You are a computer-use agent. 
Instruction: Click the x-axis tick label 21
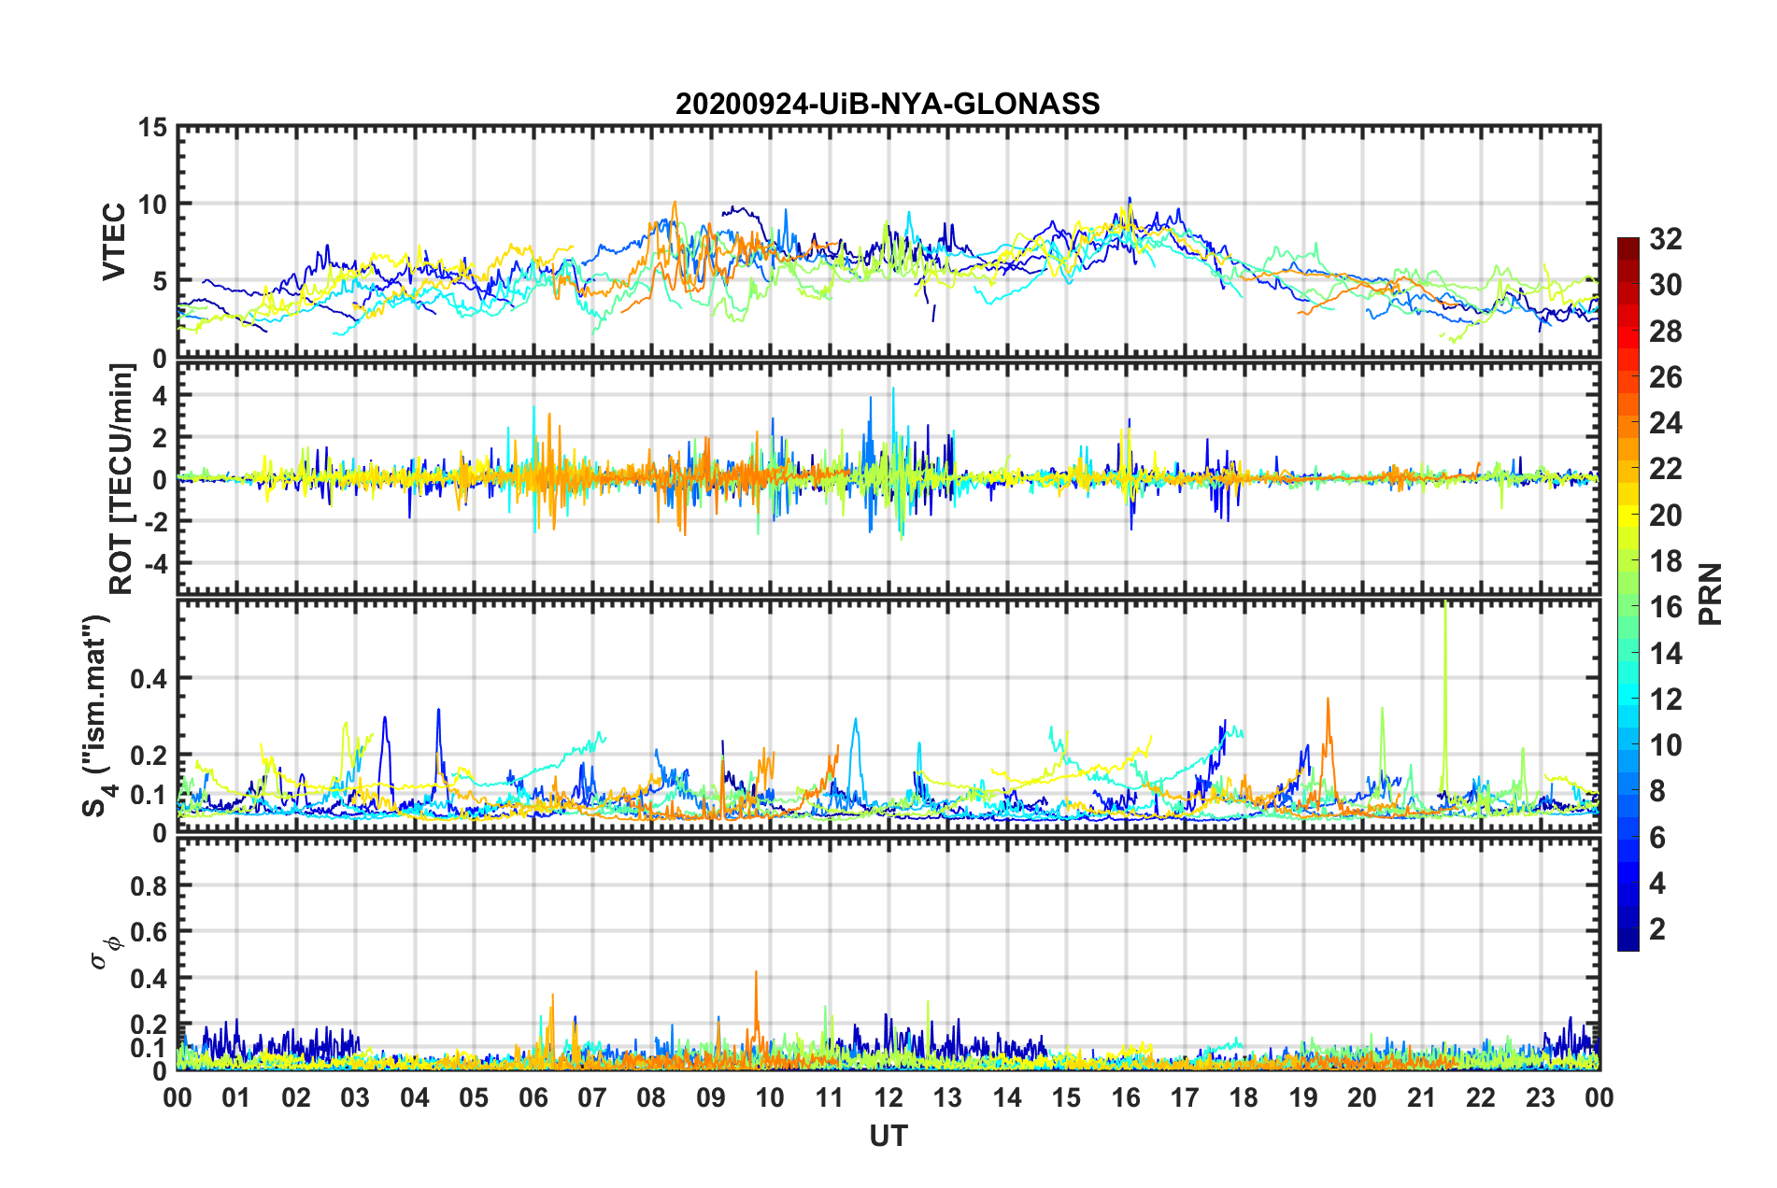point(1421,1097)
